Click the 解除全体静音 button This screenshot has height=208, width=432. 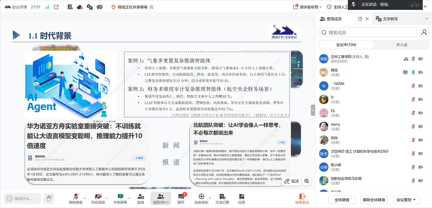[374, 200]
